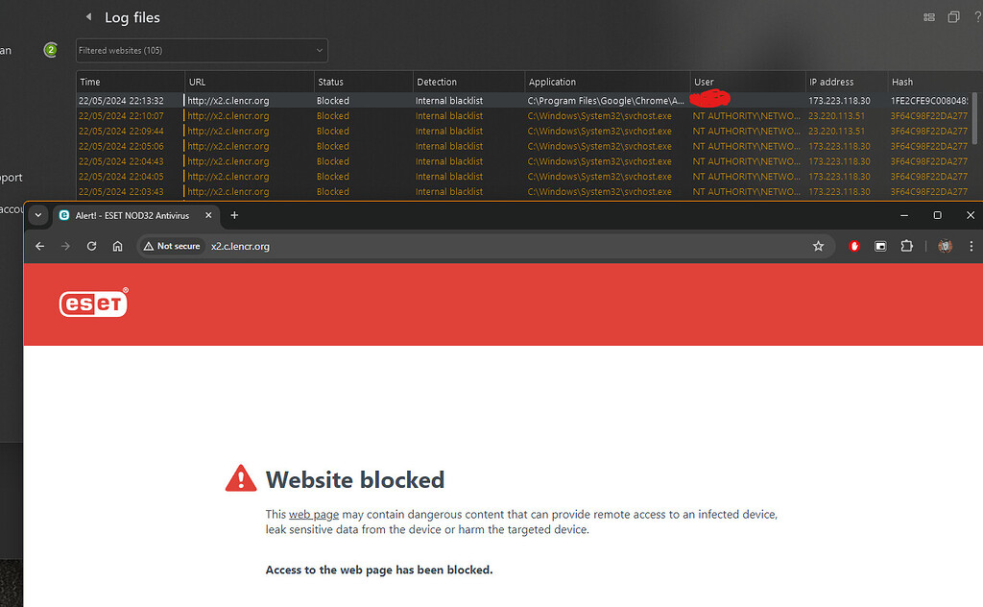Click the Hash column header
Image resolution: width=983 pixels, height=607 pixels.
tap(931, 83)
